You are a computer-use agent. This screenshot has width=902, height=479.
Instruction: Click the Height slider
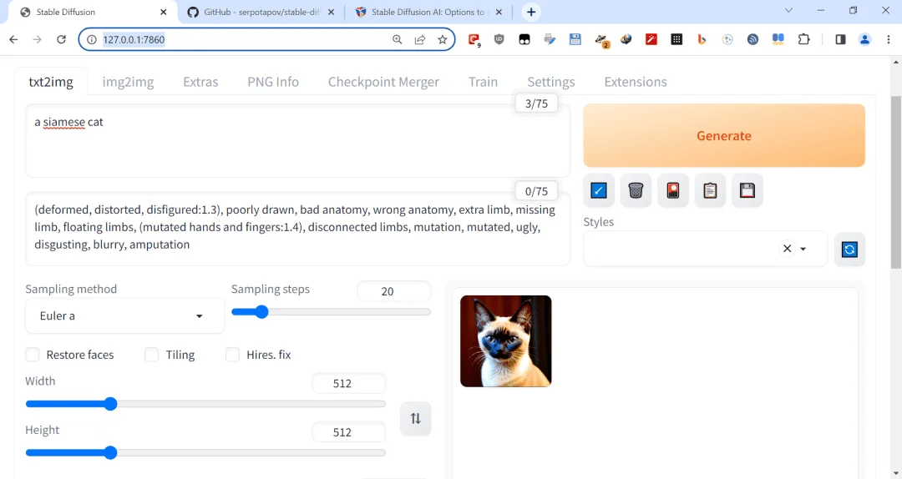pos(205,453)
